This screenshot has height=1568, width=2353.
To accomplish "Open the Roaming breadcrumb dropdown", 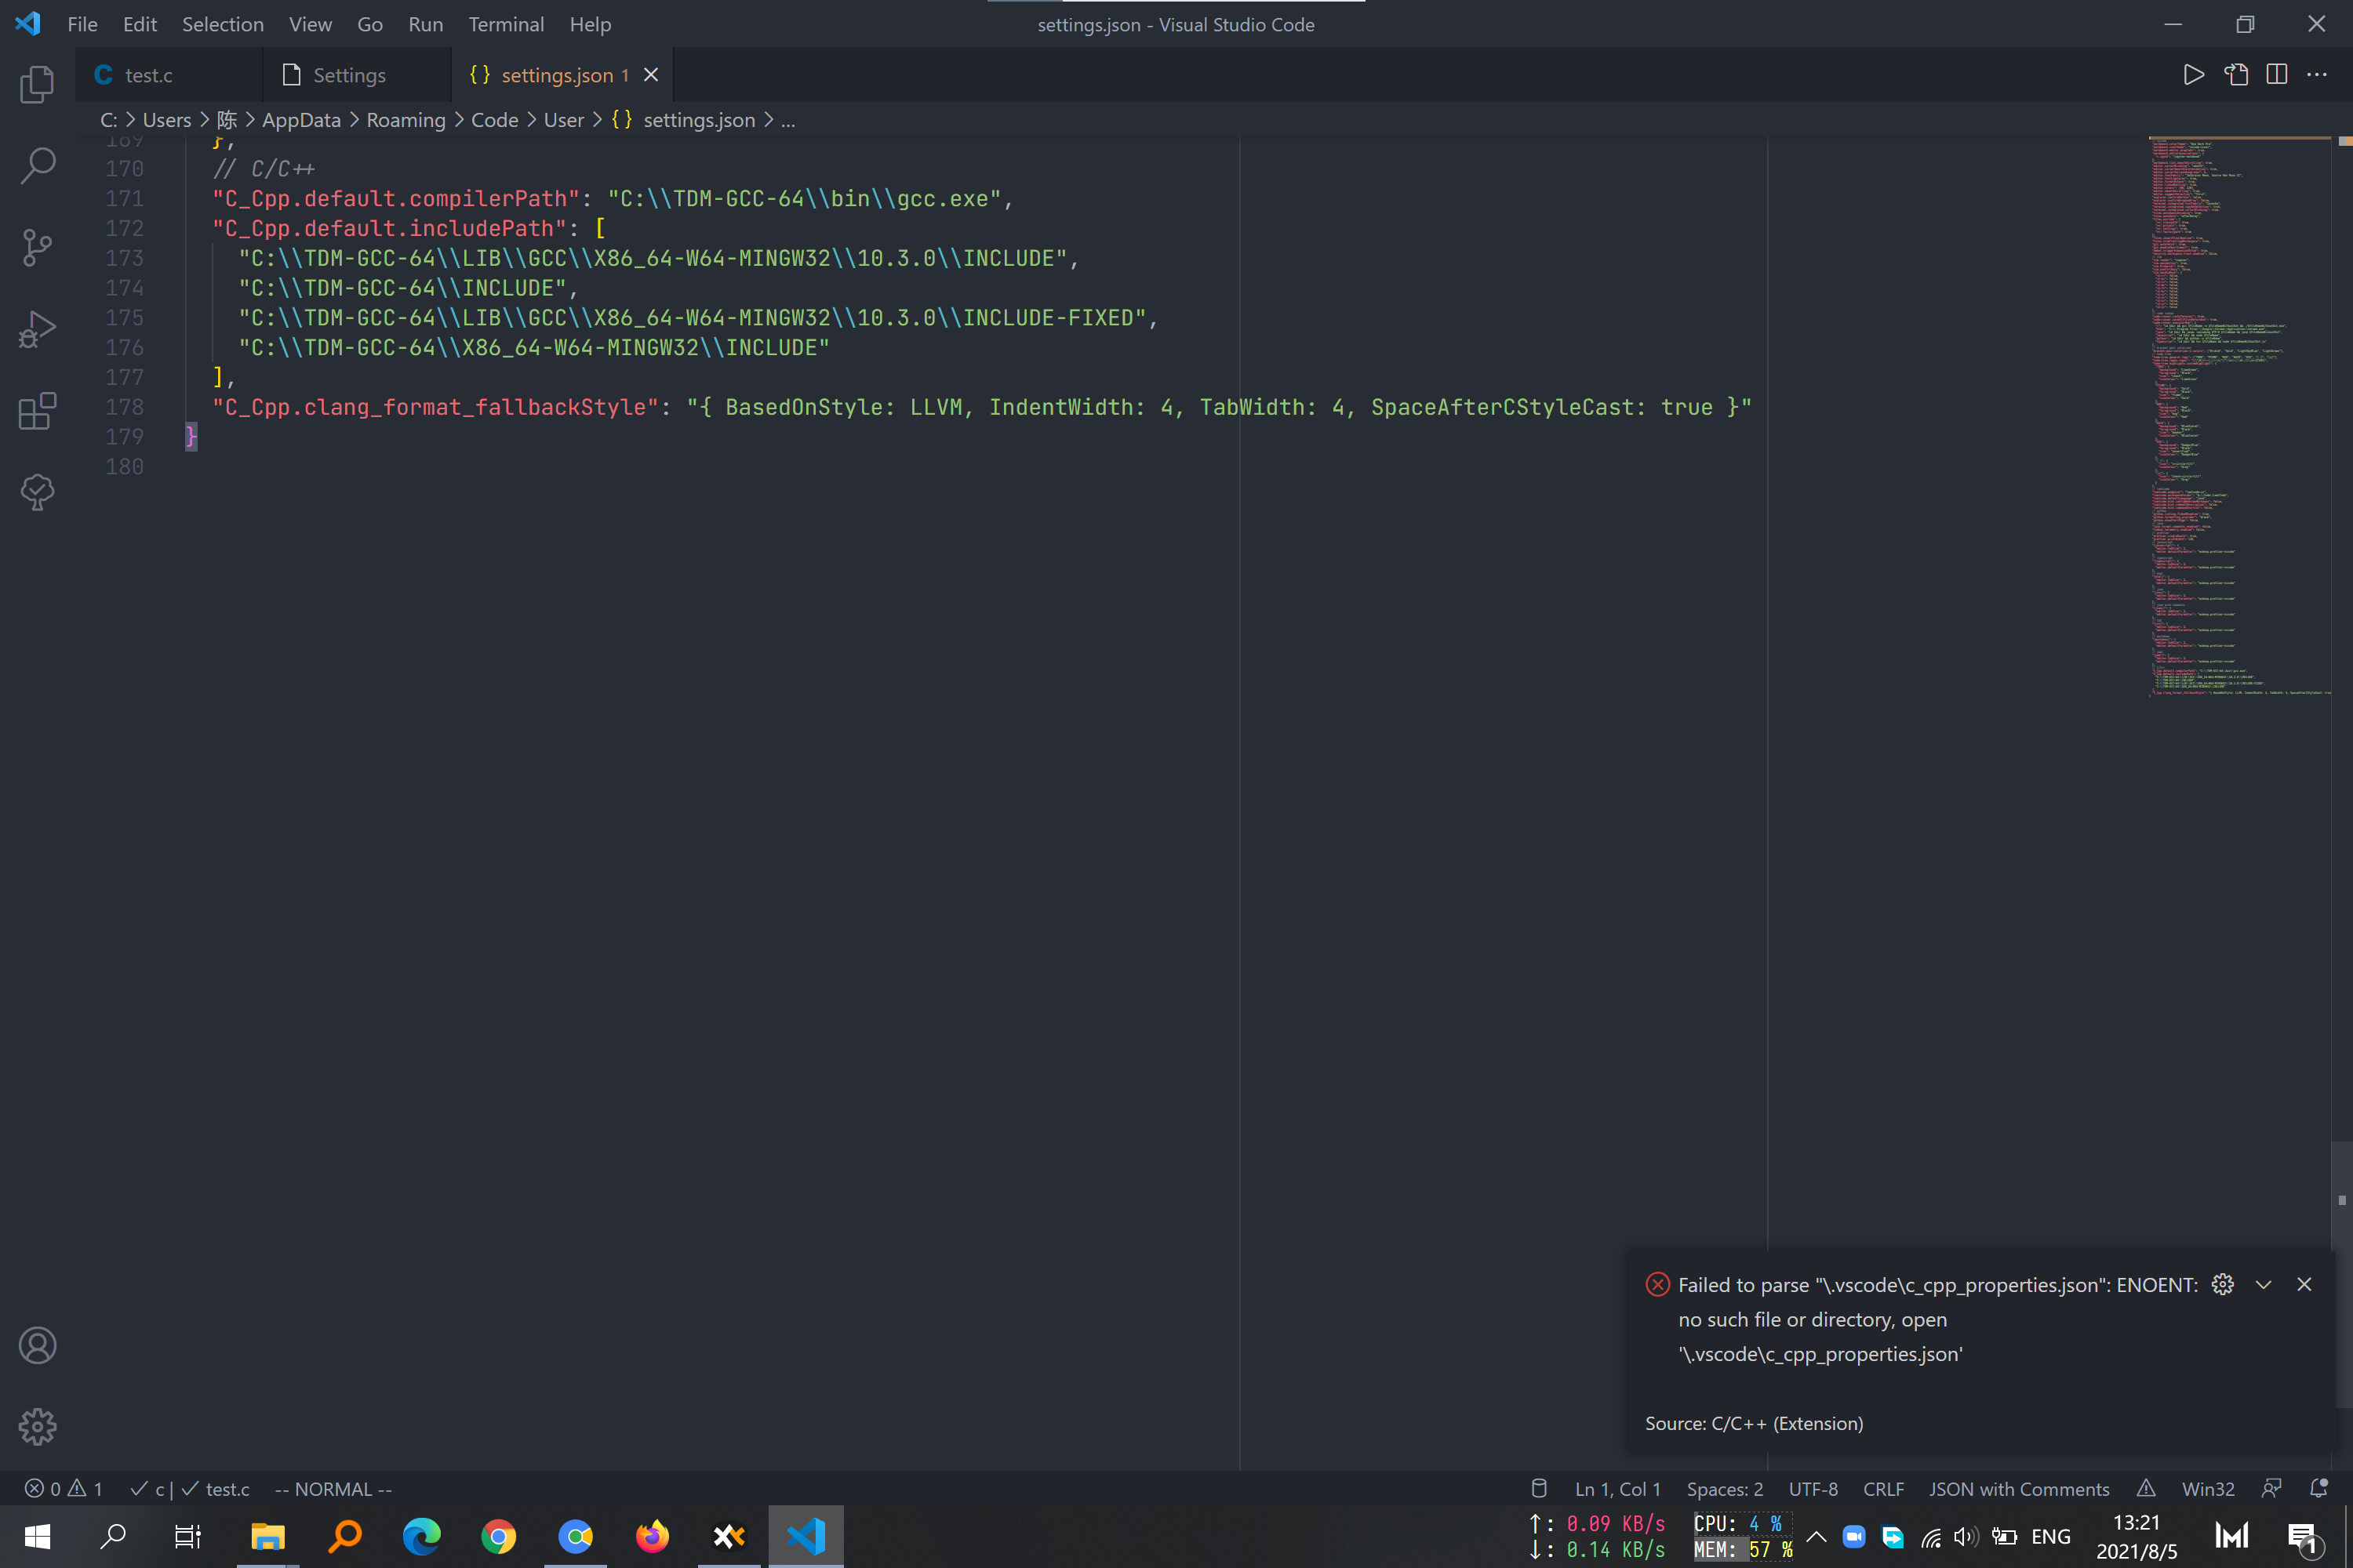I will pos(406,119).
